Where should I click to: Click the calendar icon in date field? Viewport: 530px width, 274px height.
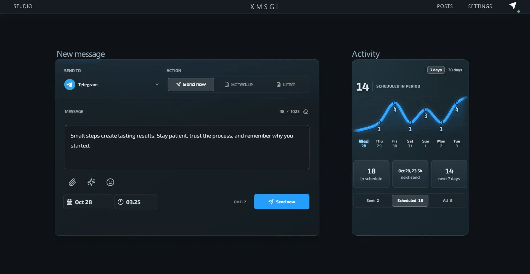tap(70, 202)
